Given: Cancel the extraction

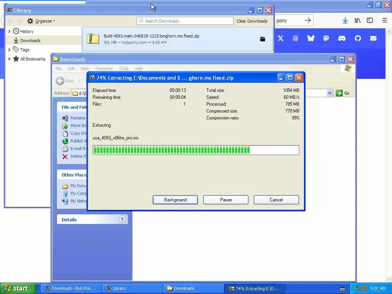Looking at the screenshot, I should click(x=276, y=200).
